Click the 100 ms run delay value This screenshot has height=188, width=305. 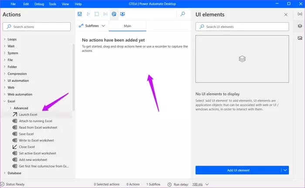pyautogui.click(x=197, y=185)
